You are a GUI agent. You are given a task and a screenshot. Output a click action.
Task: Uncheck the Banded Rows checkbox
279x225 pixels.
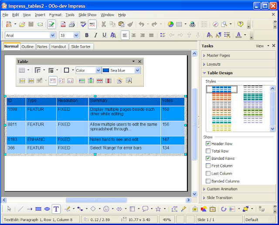point(208,159)
